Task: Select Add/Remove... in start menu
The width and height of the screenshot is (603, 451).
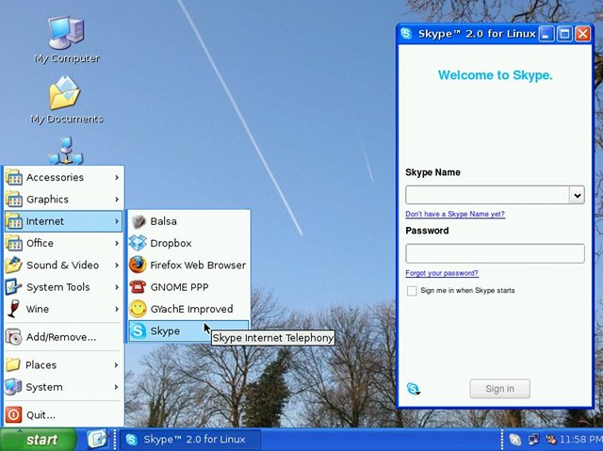Action: tap(63, 337)
